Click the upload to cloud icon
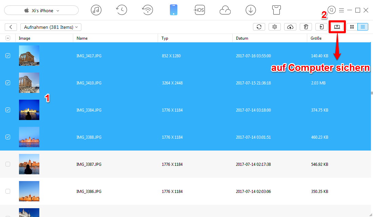This screenshot has width=373, height=217. pos(290,27)
